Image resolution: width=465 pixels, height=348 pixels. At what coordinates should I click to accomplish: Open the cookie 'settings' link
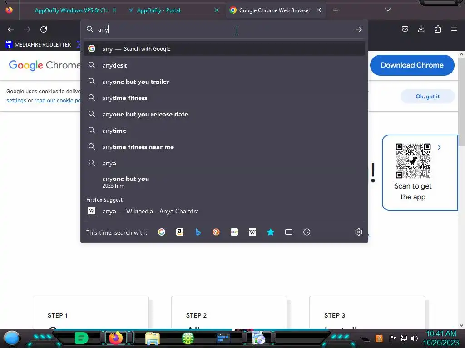(x=16, y=100)
